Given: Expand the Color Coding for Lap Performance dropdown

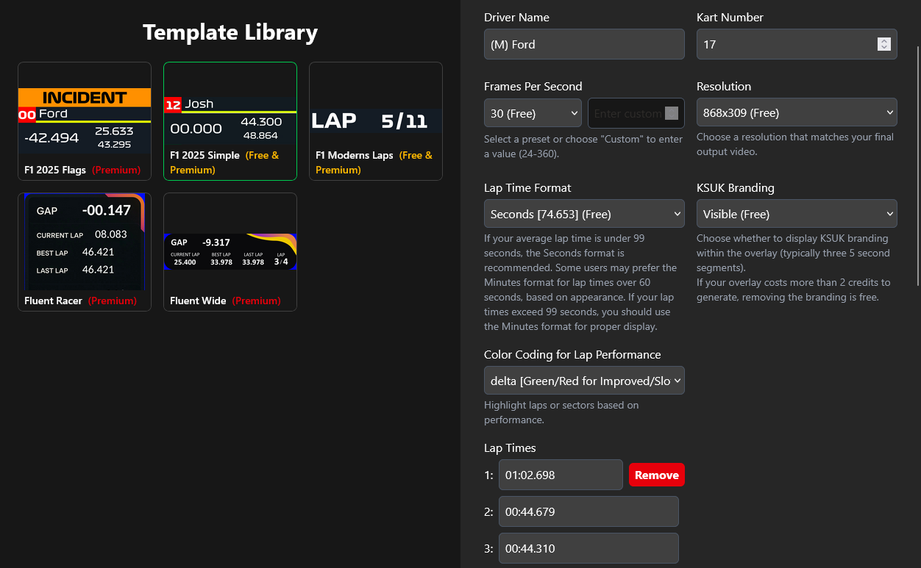Looking at the screenshot, I should tap(584, 381).
